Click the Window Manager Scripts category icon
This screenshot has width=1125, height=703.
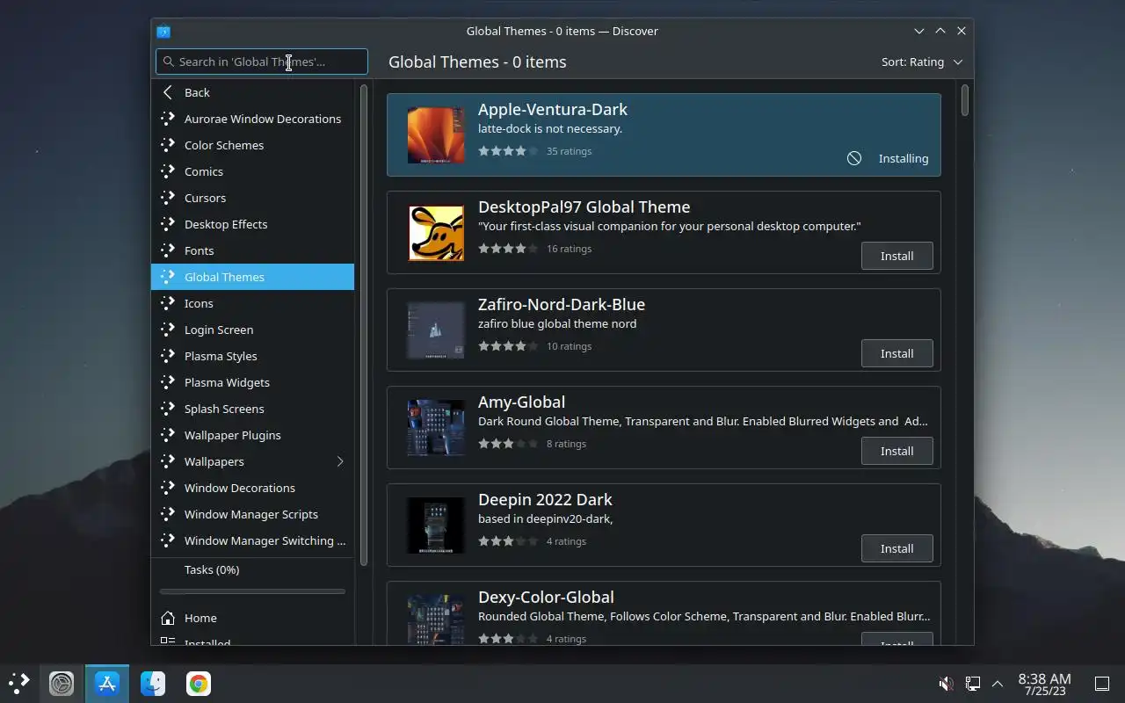click(168, 514)
